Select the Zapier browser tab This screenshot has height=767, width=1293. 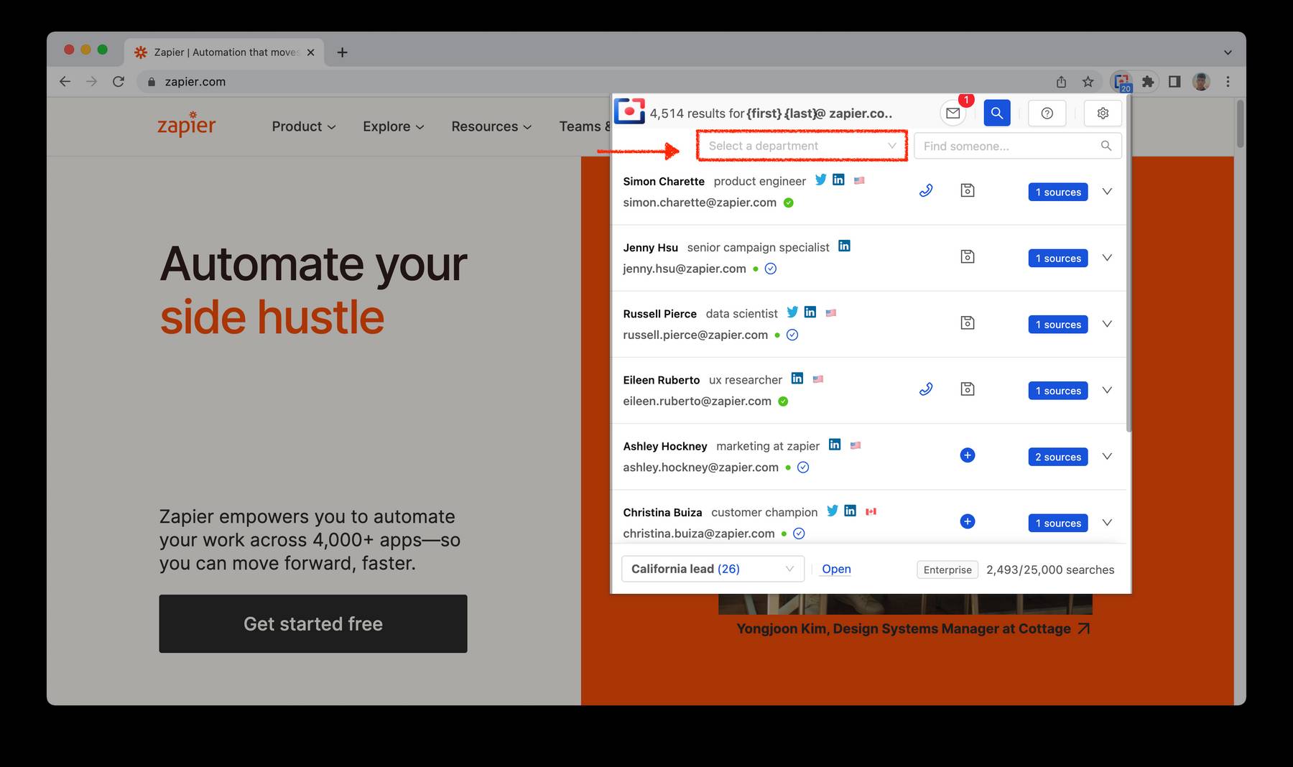[224, 52]
